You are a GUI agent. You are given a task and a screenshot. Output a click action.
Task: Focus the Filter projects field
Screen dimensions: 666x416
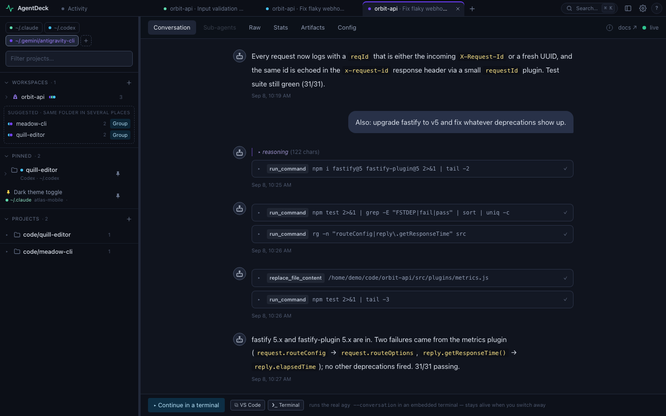coord(69,59)
